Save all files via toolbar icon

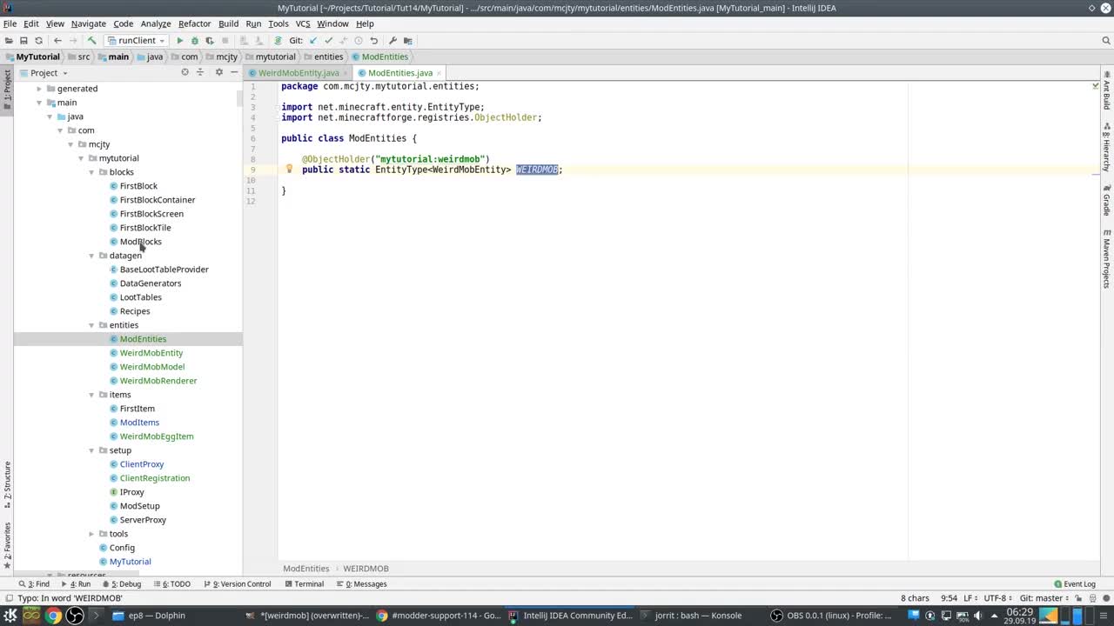pyautogui.click(x=23, y=41)
